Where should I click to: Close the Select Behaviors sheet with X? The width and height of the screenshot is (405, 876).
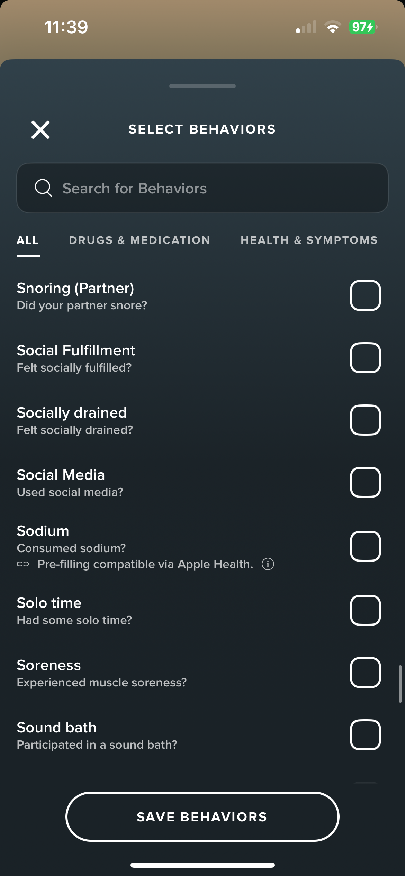pos(40,130)
